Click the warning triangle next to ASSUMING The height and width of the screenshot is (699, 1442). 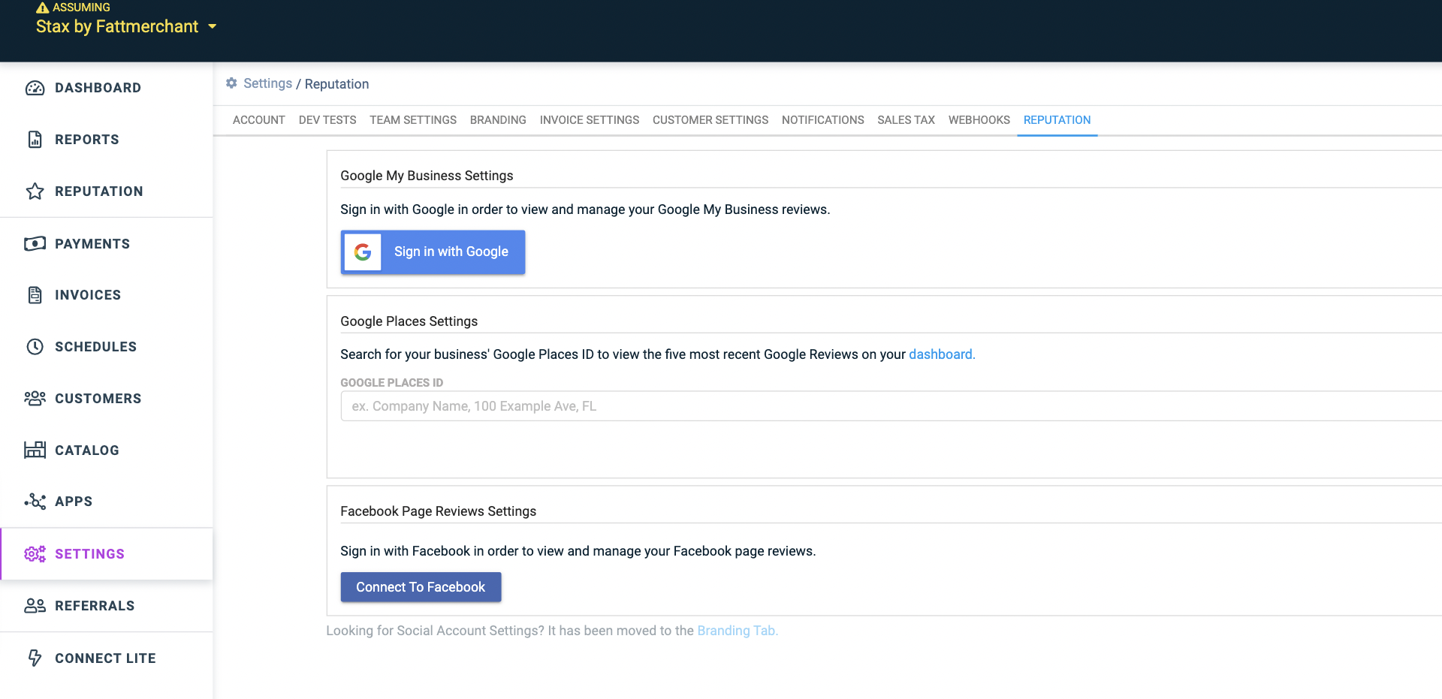(42, 8)
